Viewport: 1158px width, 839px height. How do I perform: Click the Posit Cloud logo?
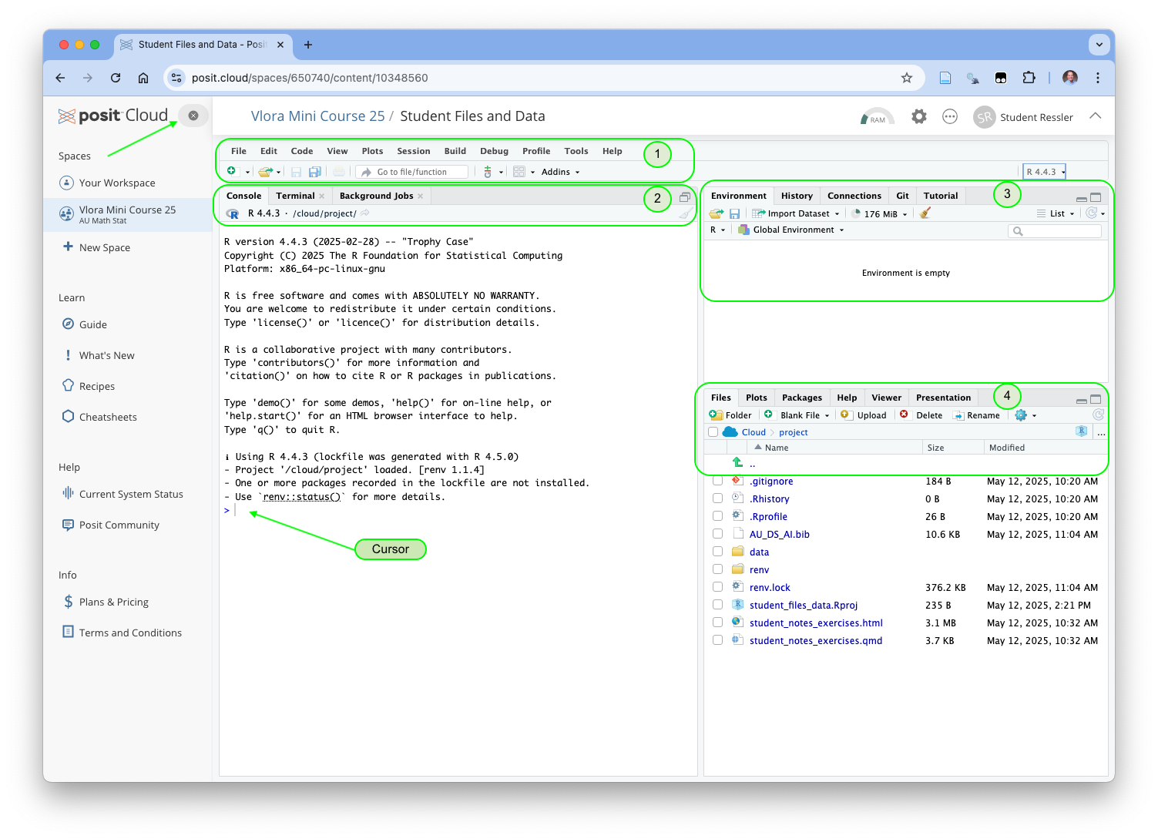[x=113, y=116]
